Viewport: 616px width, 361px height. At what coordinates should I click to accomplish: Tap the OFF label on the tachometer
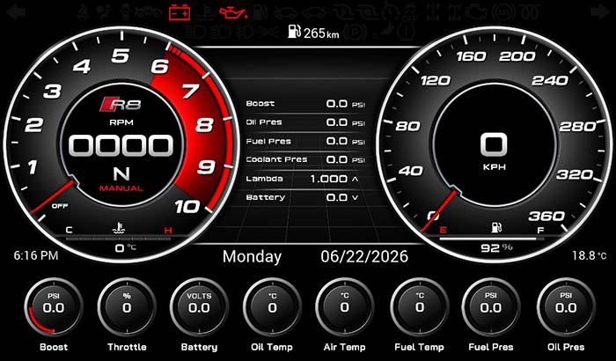pyautogui.click(x=60, y=206)
